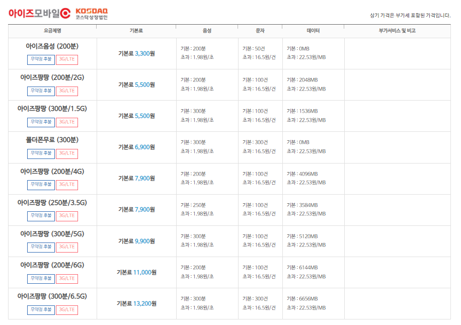Viewport: 461px width, 325px height.
Task: Click 무약정 후불 badge under 아이즈팡팡 (250분/3.5G)
Action: (41, 216)
